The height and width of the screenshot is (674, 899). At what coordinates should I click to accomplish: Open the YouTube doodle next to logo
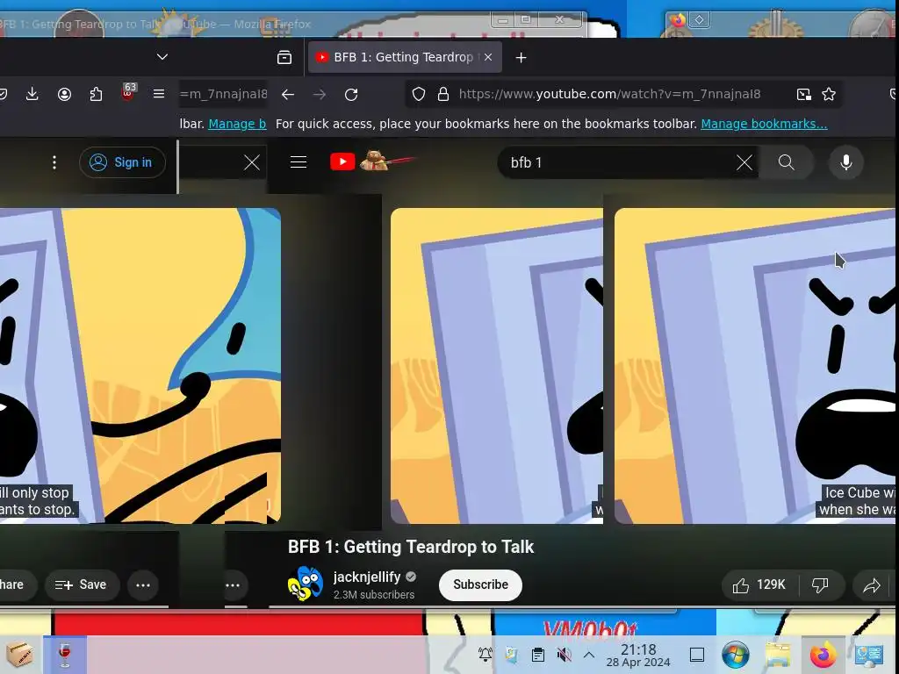[x=386, y=161]
